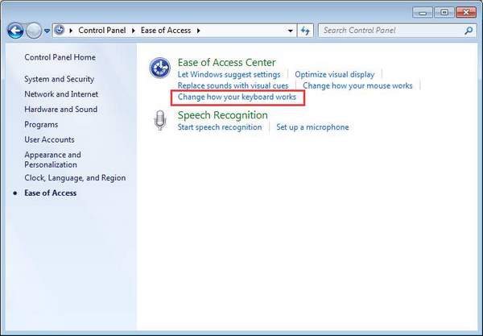Image resolution: width=483 pixels, height=336 pixels.
Task: Expand the arrow after Ease of Access breadcrumb
Action: [x=198, y=31]
